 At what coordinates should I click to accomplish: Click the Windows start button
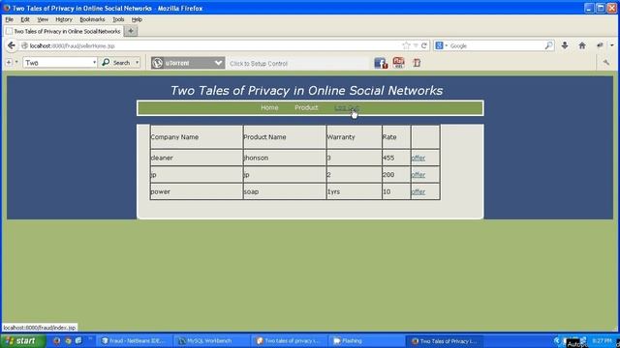[23, 341]
